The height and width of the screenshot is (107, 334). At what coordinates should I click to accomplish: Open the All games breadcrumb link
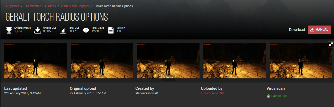pyautogui.click(x=12, y=6)
